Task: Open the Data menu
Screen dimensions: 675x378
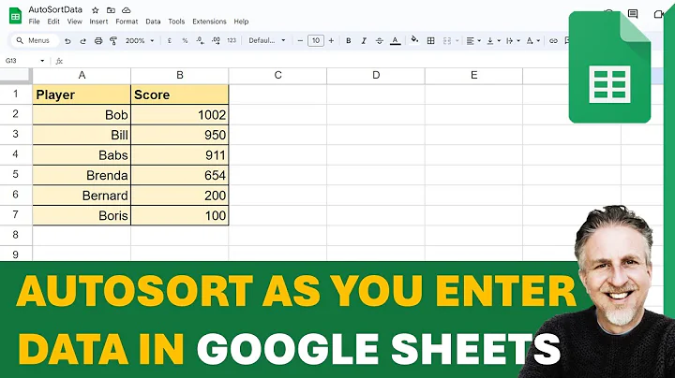Action: (153, 22)
